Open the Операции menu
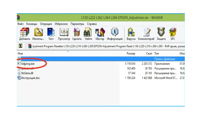The height and width of the screenshot is (118, 206). tap(46, 24)
